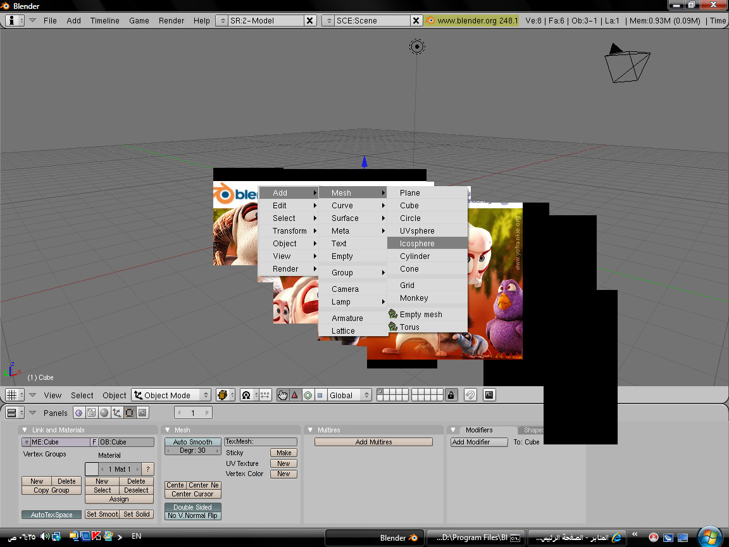Select the scale manipulator square icon
Screen dimensions: 729x547
pyautogui.click(x=320, y=395)
